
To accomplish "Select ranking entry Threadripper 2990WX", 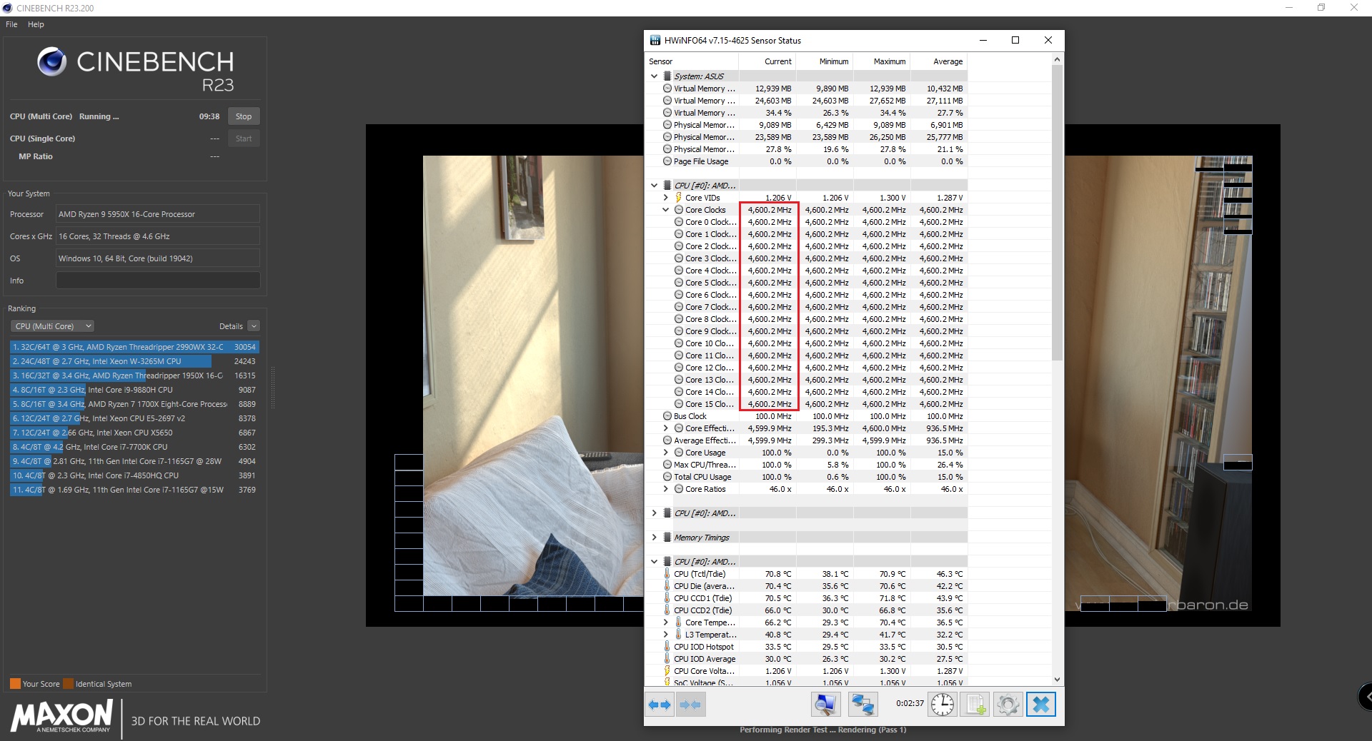I will pos(134,347).
